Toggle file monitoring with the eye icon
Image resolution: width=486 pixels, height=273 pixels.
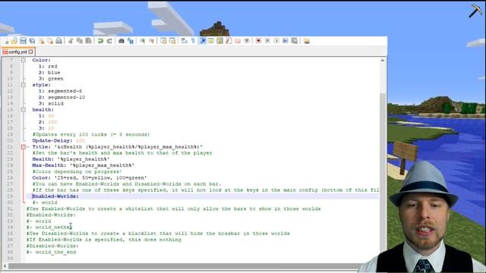point(247,41)
